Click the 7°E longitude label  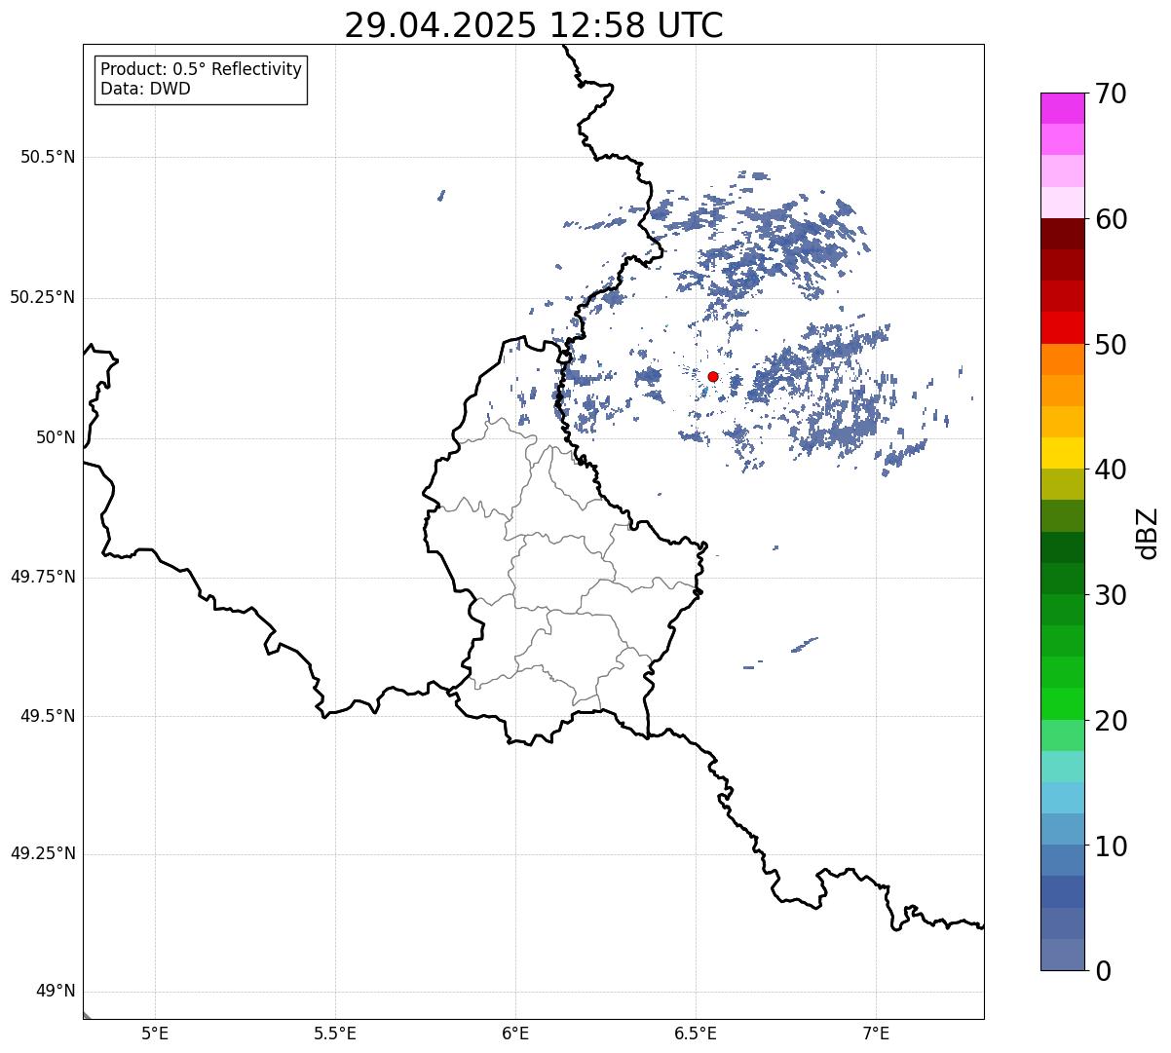point(876,1033)
